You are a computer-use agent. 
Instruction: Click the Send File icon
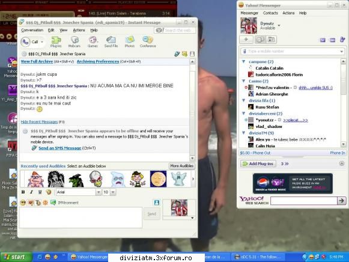click(111, 42)
